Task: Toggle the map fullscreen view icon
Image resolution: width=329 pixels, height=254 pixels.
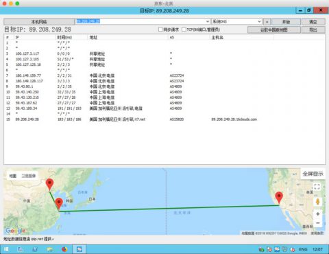Action: click(x=317, y=187)
